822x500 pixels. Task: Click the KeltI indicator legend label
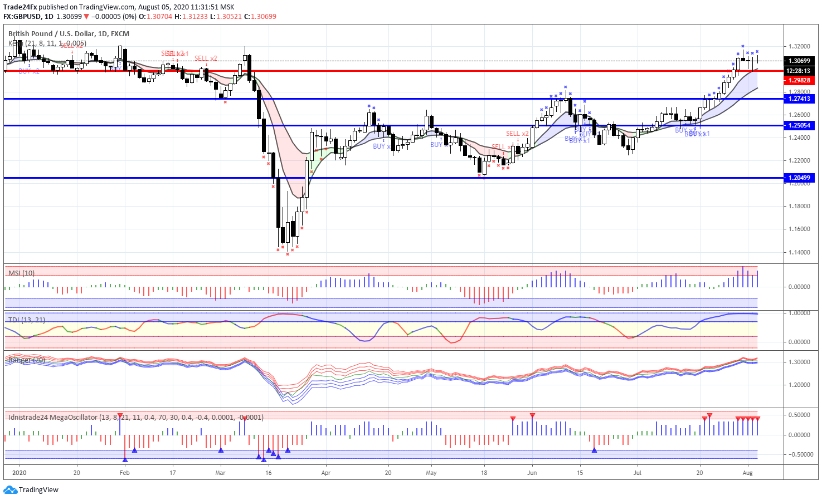coord(47,43)
